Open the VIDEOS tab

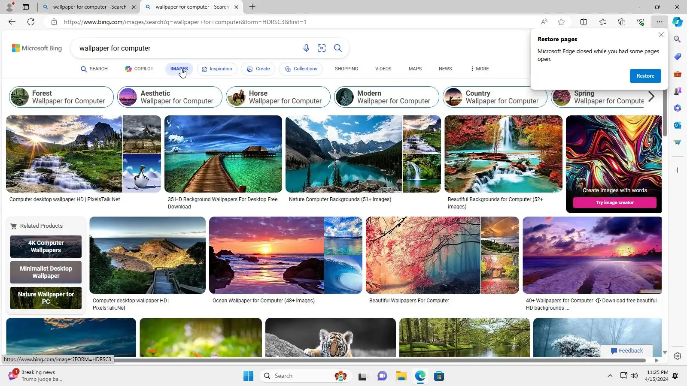383,69
